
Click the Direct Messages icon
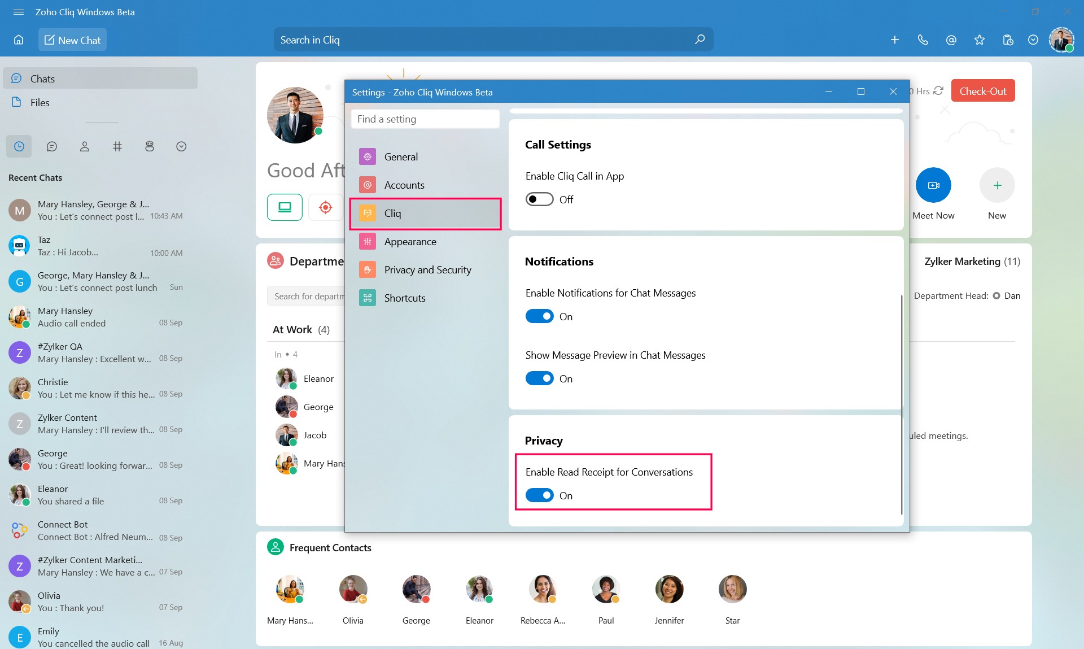point(51,146)
